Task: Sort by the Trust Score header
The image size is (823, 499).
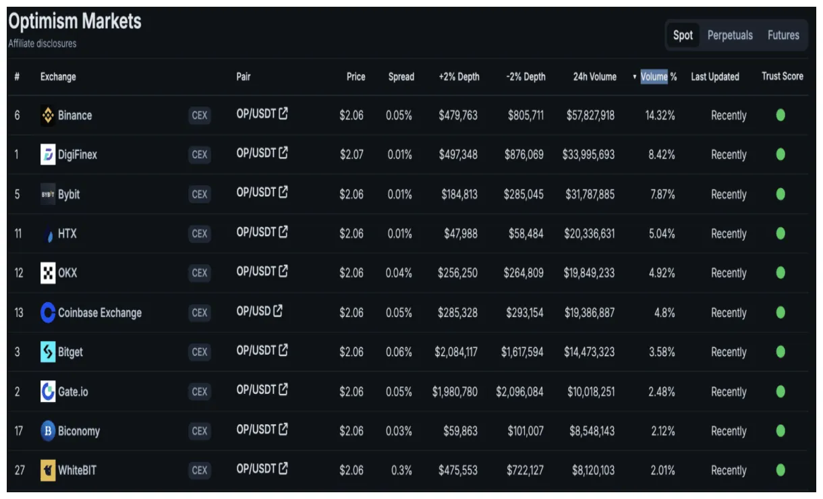Action: click(x=782, y=76)
